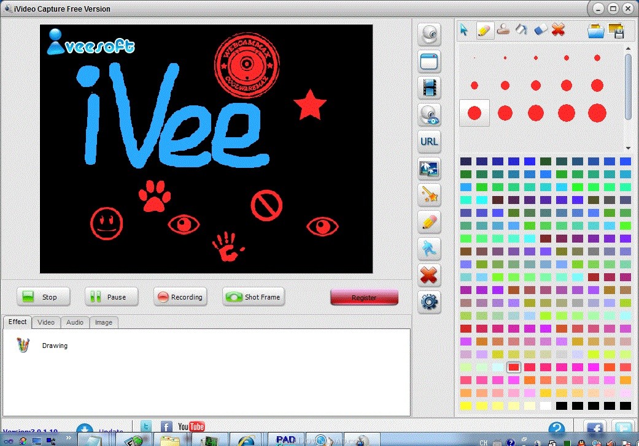The image size is (639, 446).
Task: Pick the selected red color swatch
Action: pyautogui.click(x=514, y=367)
